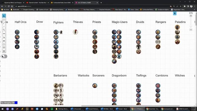The height and width of the screenshot is (111, 197).
Task: Open the layers cube tool
Action: (4, 19)
